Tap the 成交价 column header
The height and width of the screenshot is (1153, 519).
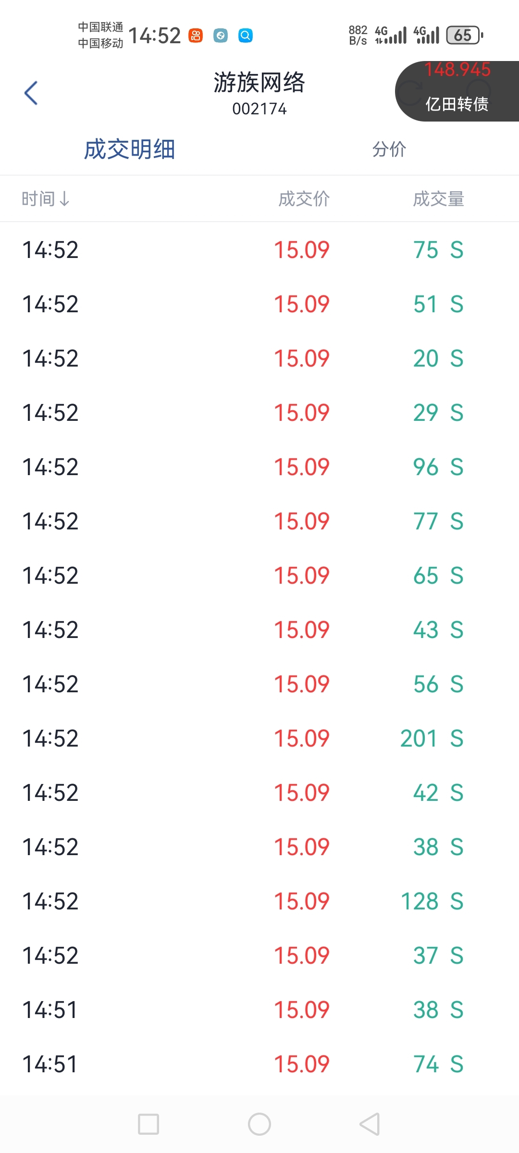point(304,198)
